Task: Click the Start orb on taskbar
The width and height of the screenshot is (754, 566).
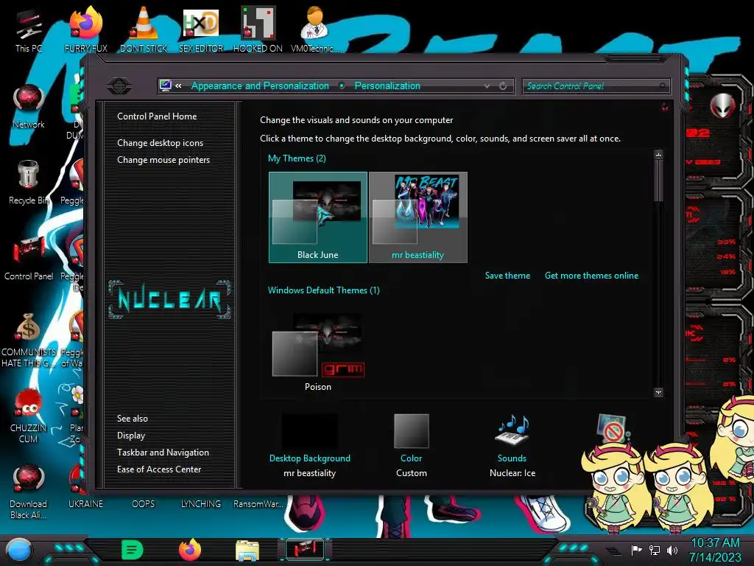Action: [19, 551]
